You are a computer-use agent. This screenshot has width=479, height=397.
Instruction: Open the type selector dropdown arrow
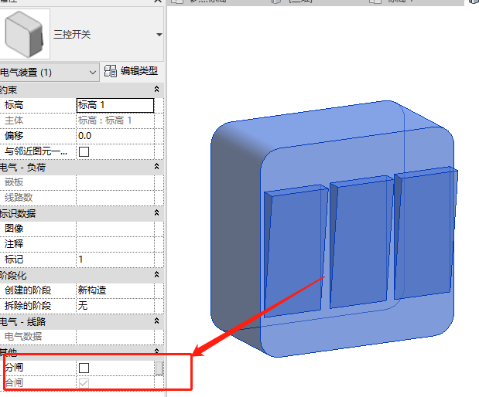pyautogui.click(x=159, y=35)
